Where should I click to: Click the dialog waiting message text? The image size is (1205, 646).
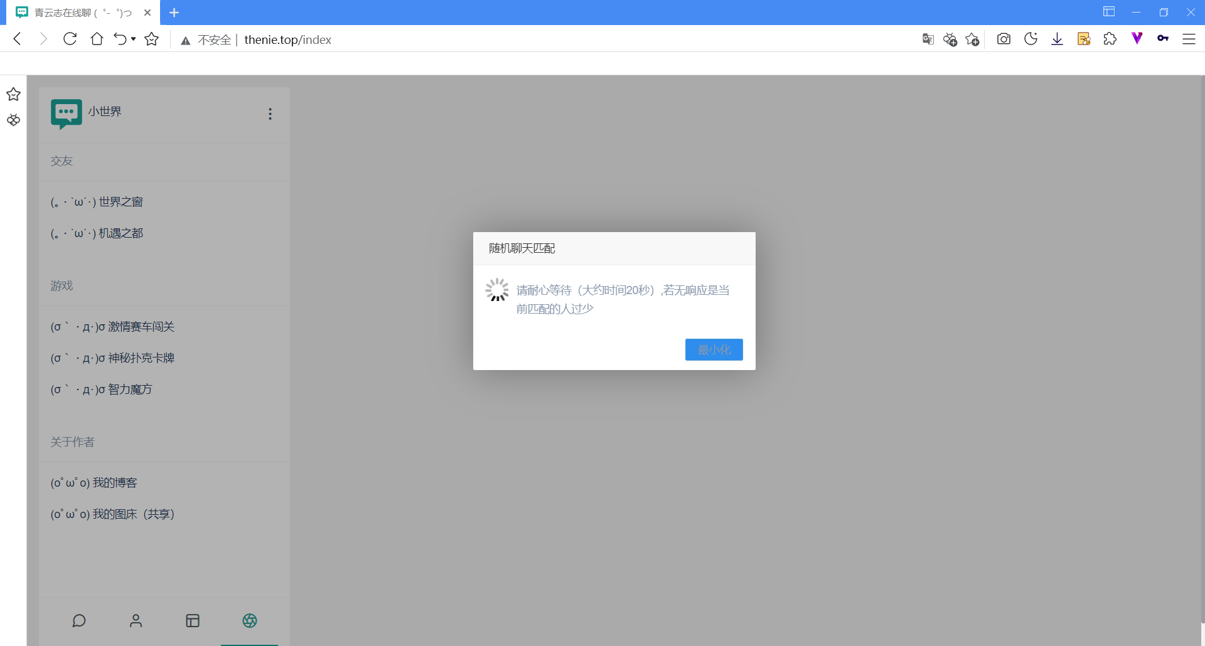tap(623, 299)
